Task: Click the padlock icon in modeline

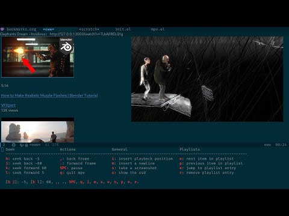Action: coord(26,145)
